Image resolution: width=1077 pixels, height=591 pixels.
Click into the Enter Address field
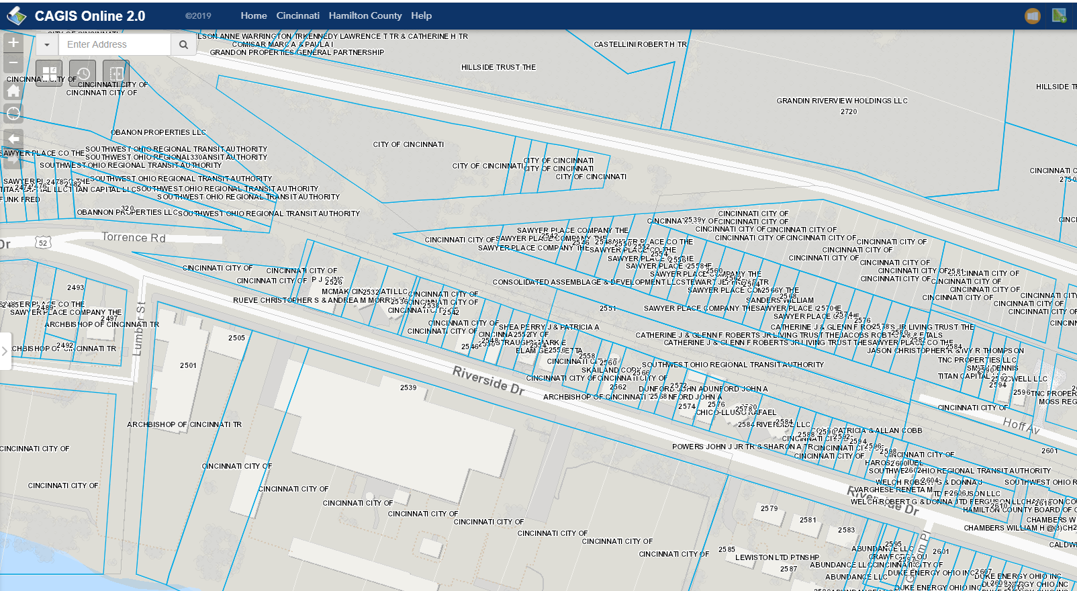tap(115, 44)
